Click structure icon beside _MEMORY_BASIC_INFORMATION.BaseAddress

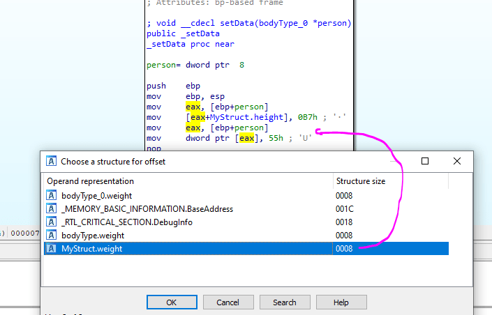(x=52, y=208)
